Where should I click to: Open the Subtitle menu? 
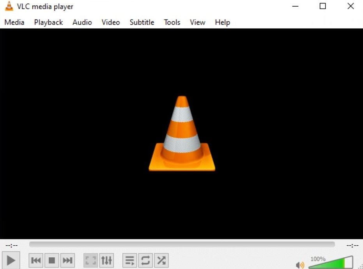pyautogui.click(x=142, y=23)
